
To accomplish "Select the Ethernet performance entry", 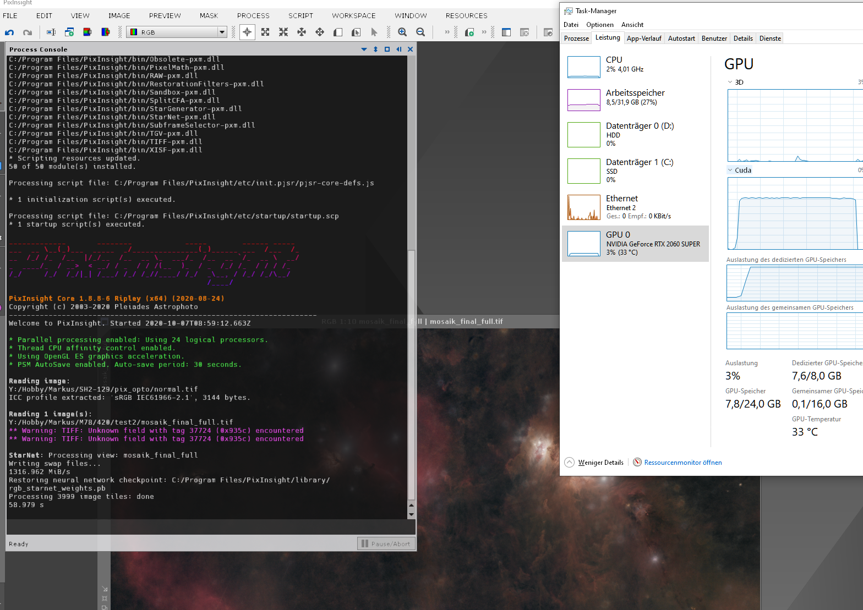I will 635,207.
